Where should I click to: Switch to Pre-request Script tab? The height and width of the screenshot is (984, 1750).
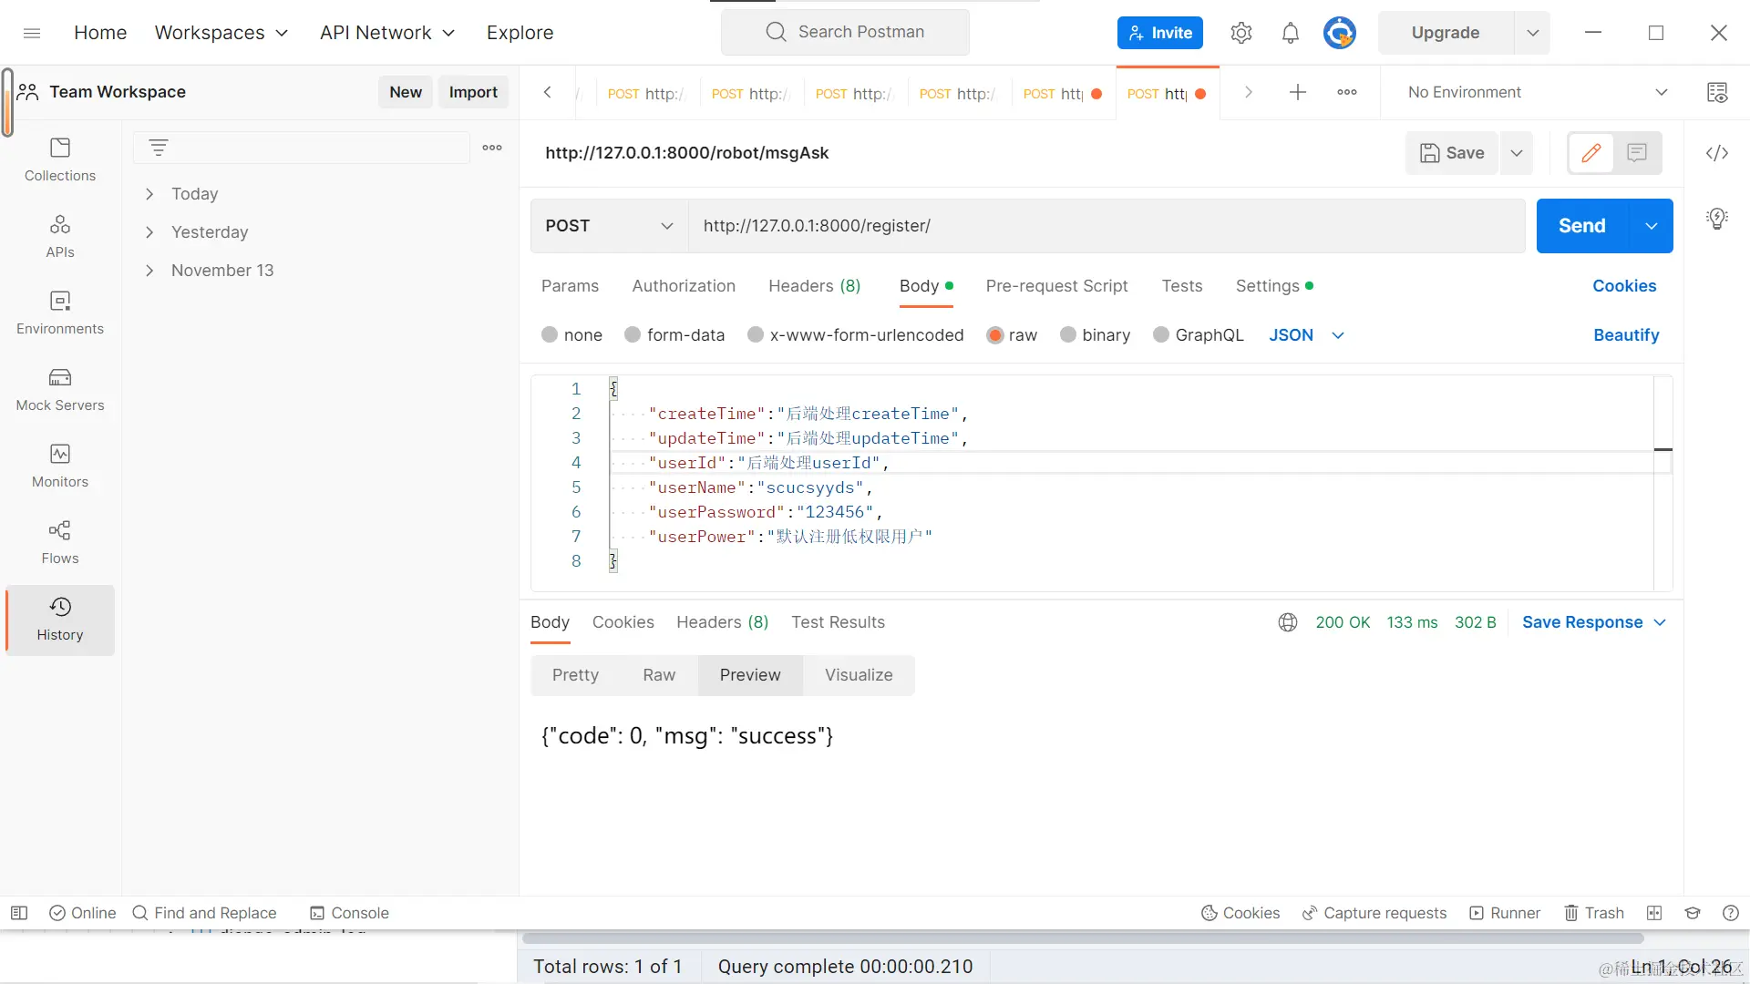1056,286
